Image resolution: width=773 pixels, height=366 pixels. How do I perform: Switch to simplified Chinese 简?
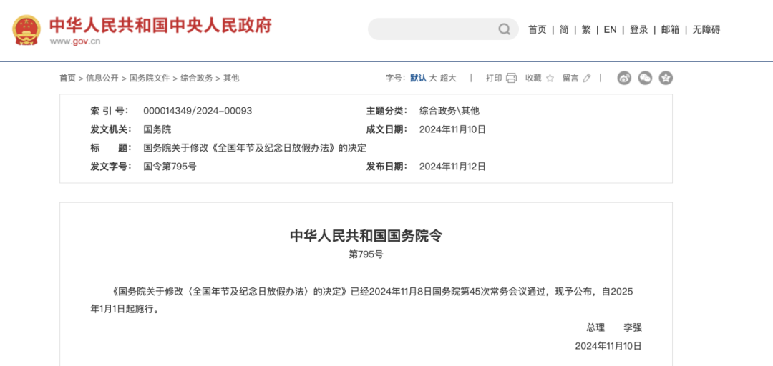pos(564,29)
